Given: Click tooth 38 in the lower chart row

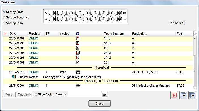Looking at the screenshot, I should click(x=120, y=19).
